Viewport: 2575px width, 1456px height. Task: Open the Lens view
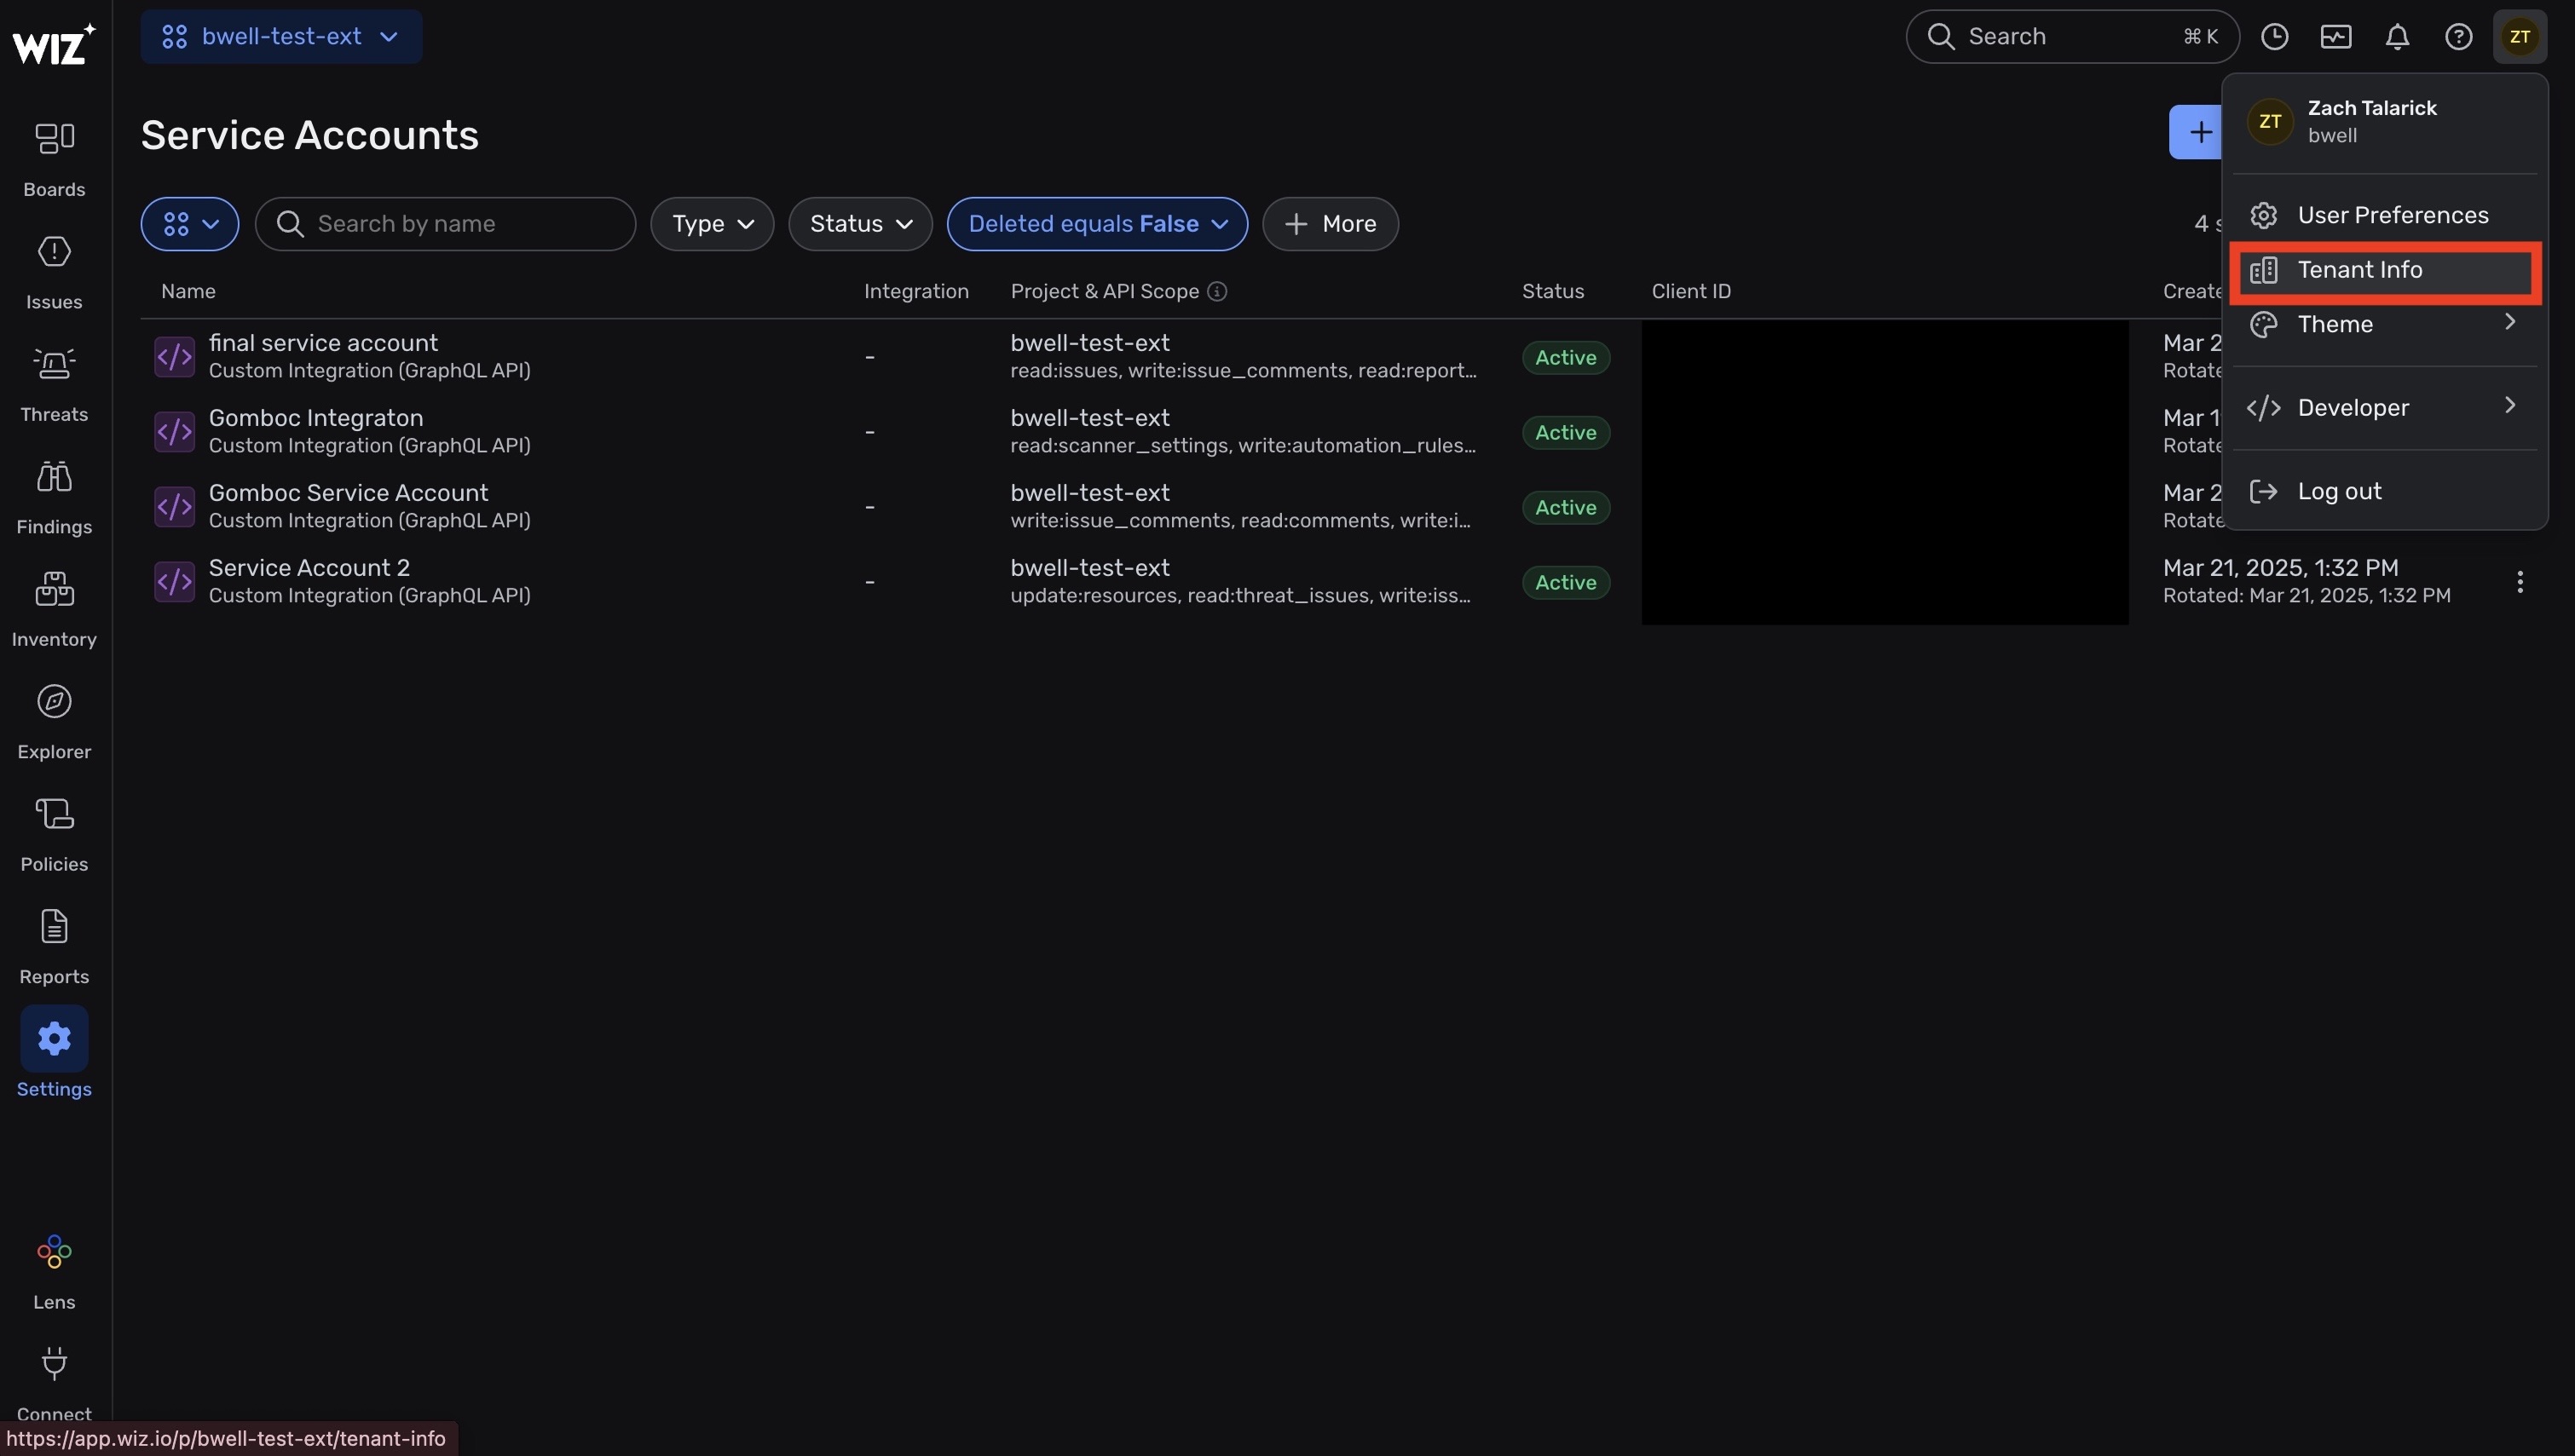(54, 1272)
